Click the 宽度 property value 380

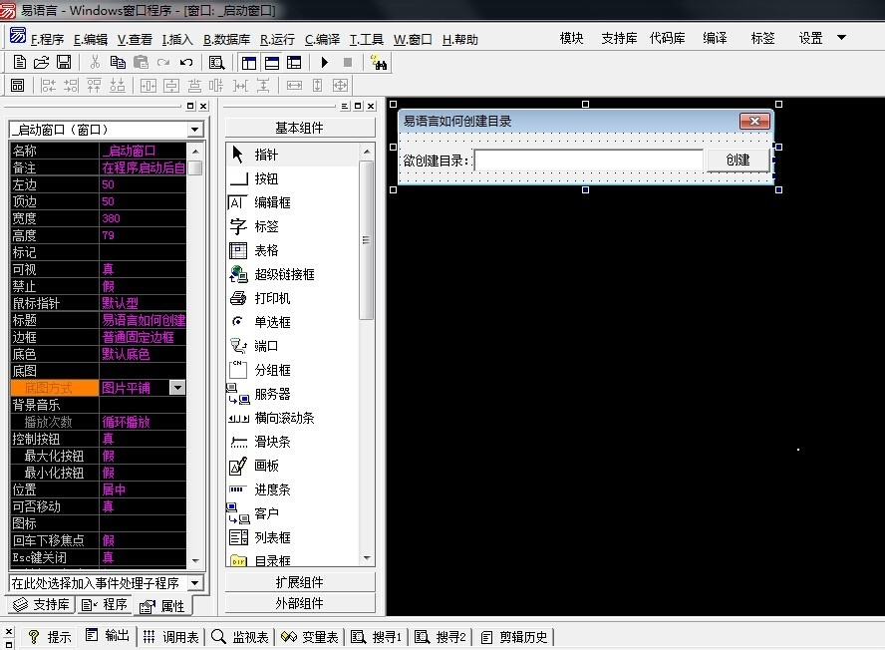click(143, 218)
